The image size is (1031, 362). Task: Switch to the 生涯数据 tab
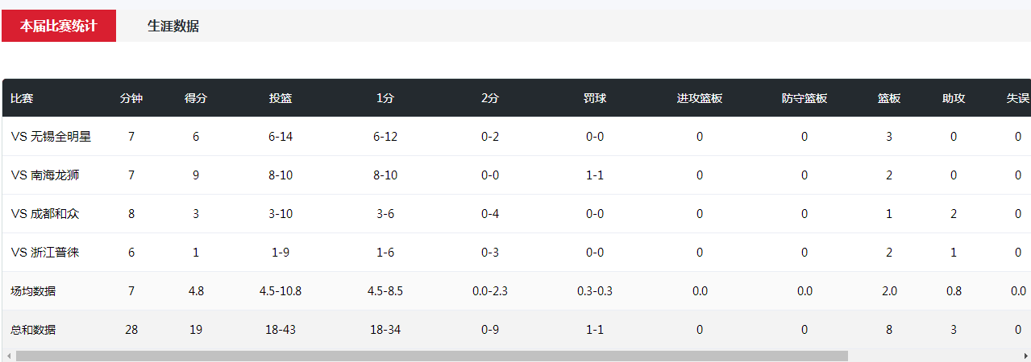tap(173, 26)
